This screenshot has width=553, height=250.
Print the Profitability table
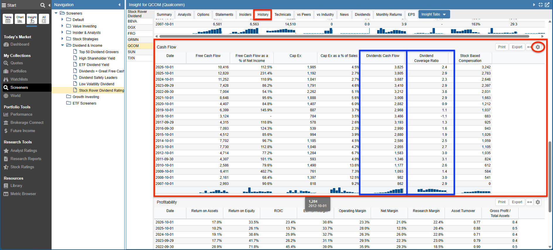pyautogui.click(x=502, y=202)
